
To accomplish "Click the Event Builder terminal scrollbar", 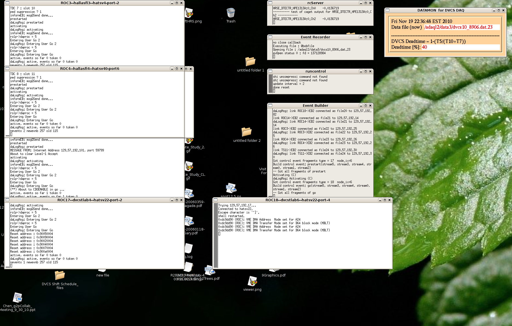I will click(270, 152).
